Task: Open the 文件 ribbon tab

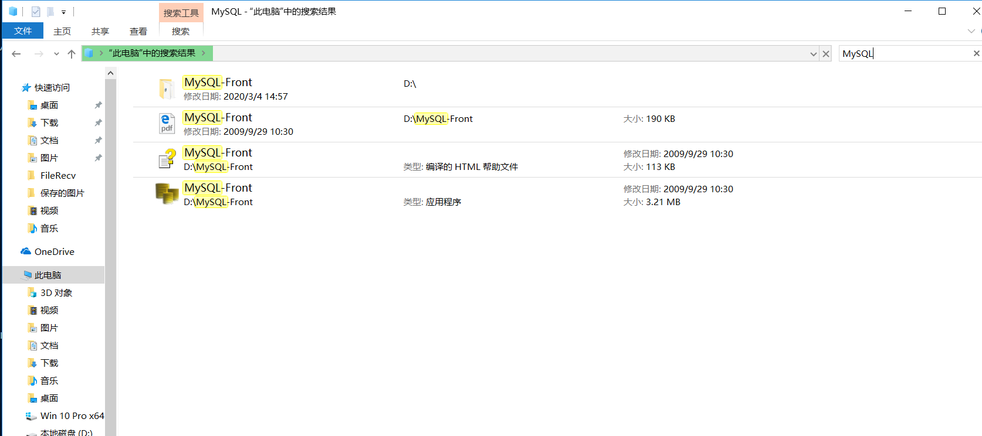Action: click(x=23, y=31)
